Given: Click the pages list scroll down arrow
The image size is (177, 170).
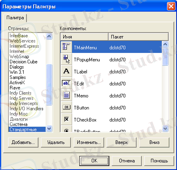Looking at the screenshot, I should point(49,129).
